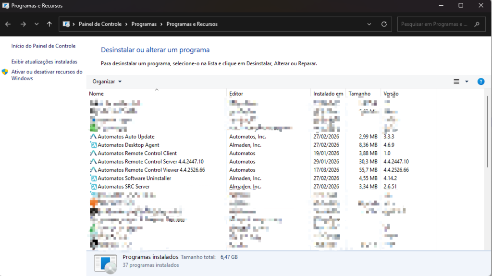Open Ativar ou desativar recursos do Windows
The height and width of the screenshot is (276, 492).
tap(47, 75)
